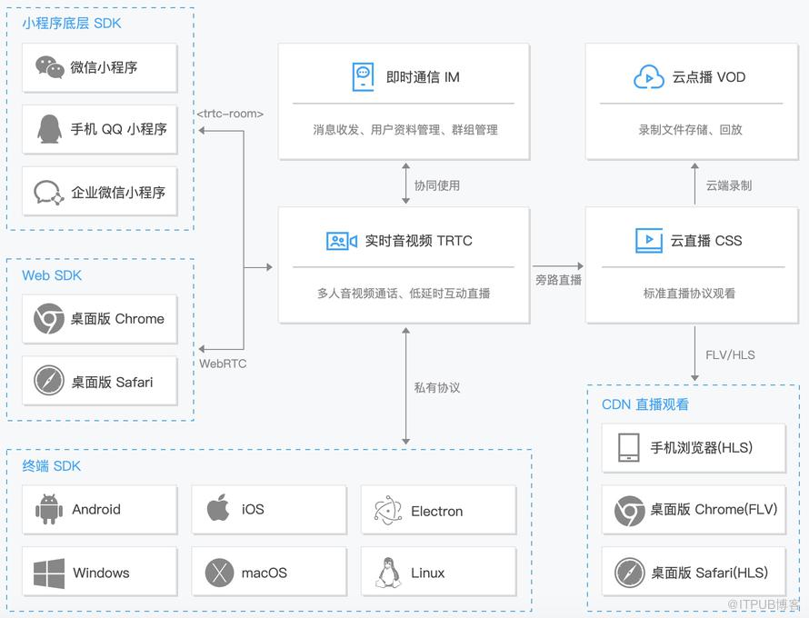Pick the macOS platform card
Viewport: 809px width, 618px height.
pos(269,572)
